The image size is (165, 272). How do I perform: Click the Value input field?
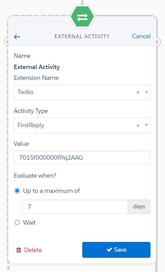tap(82, 158)
